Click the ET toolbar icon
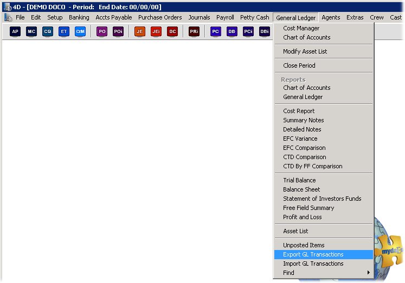Screen dimensions: 405x283 [x=64, y=31]
